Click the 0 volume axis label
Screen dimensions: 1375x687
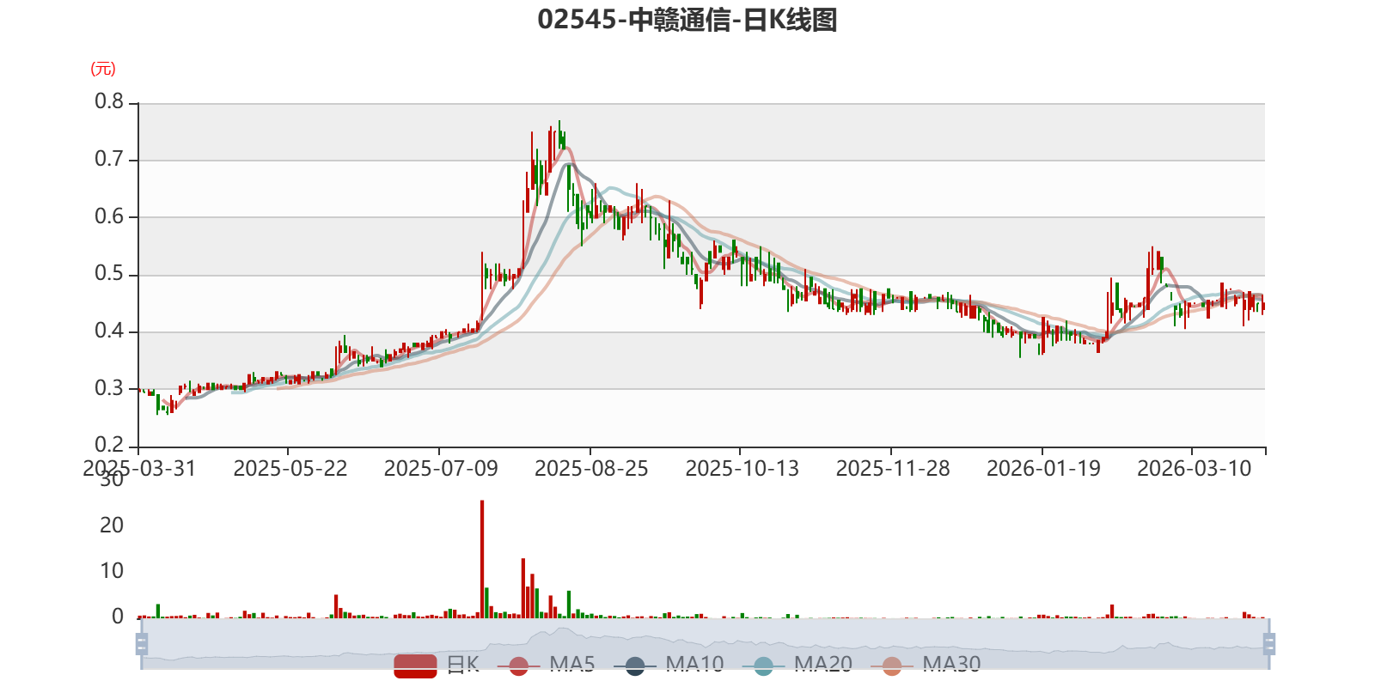point(118,617)
